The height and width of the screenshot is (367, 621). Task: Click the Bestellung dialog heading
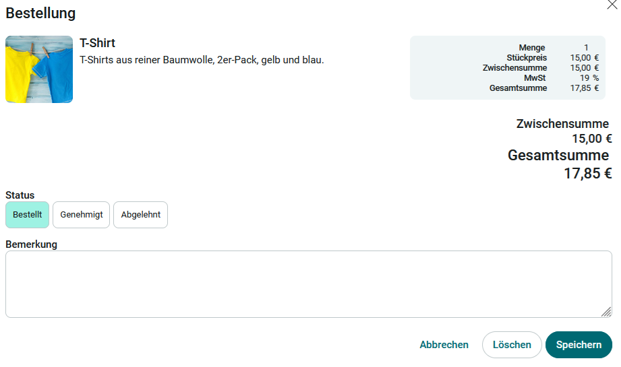[40, 13]
